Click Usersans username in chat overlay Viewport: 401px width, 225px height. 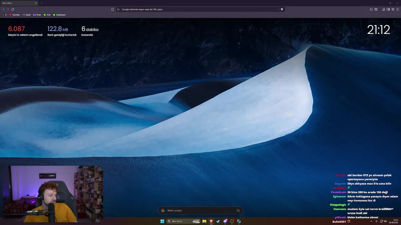[x=340, y=209]
